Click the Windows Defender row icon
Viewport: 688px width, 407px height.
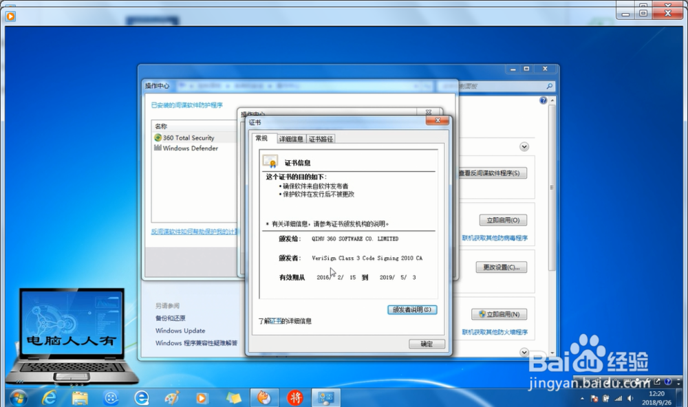pos(158,148)
